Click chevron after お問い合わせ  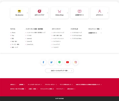click(75, 89)
